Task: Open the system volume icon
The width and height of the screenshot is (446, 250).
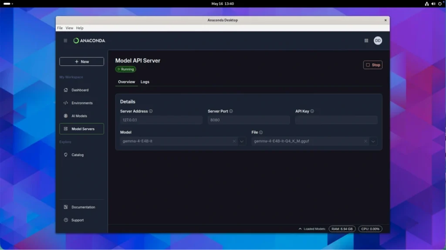Action: click(x=433, y=3)
